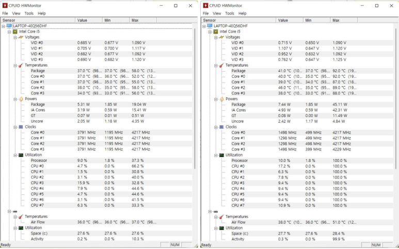Click vertical scrollbar in left HWMonitor window
This screenshot has height=249, width=399.
click(x=195, y=98)
